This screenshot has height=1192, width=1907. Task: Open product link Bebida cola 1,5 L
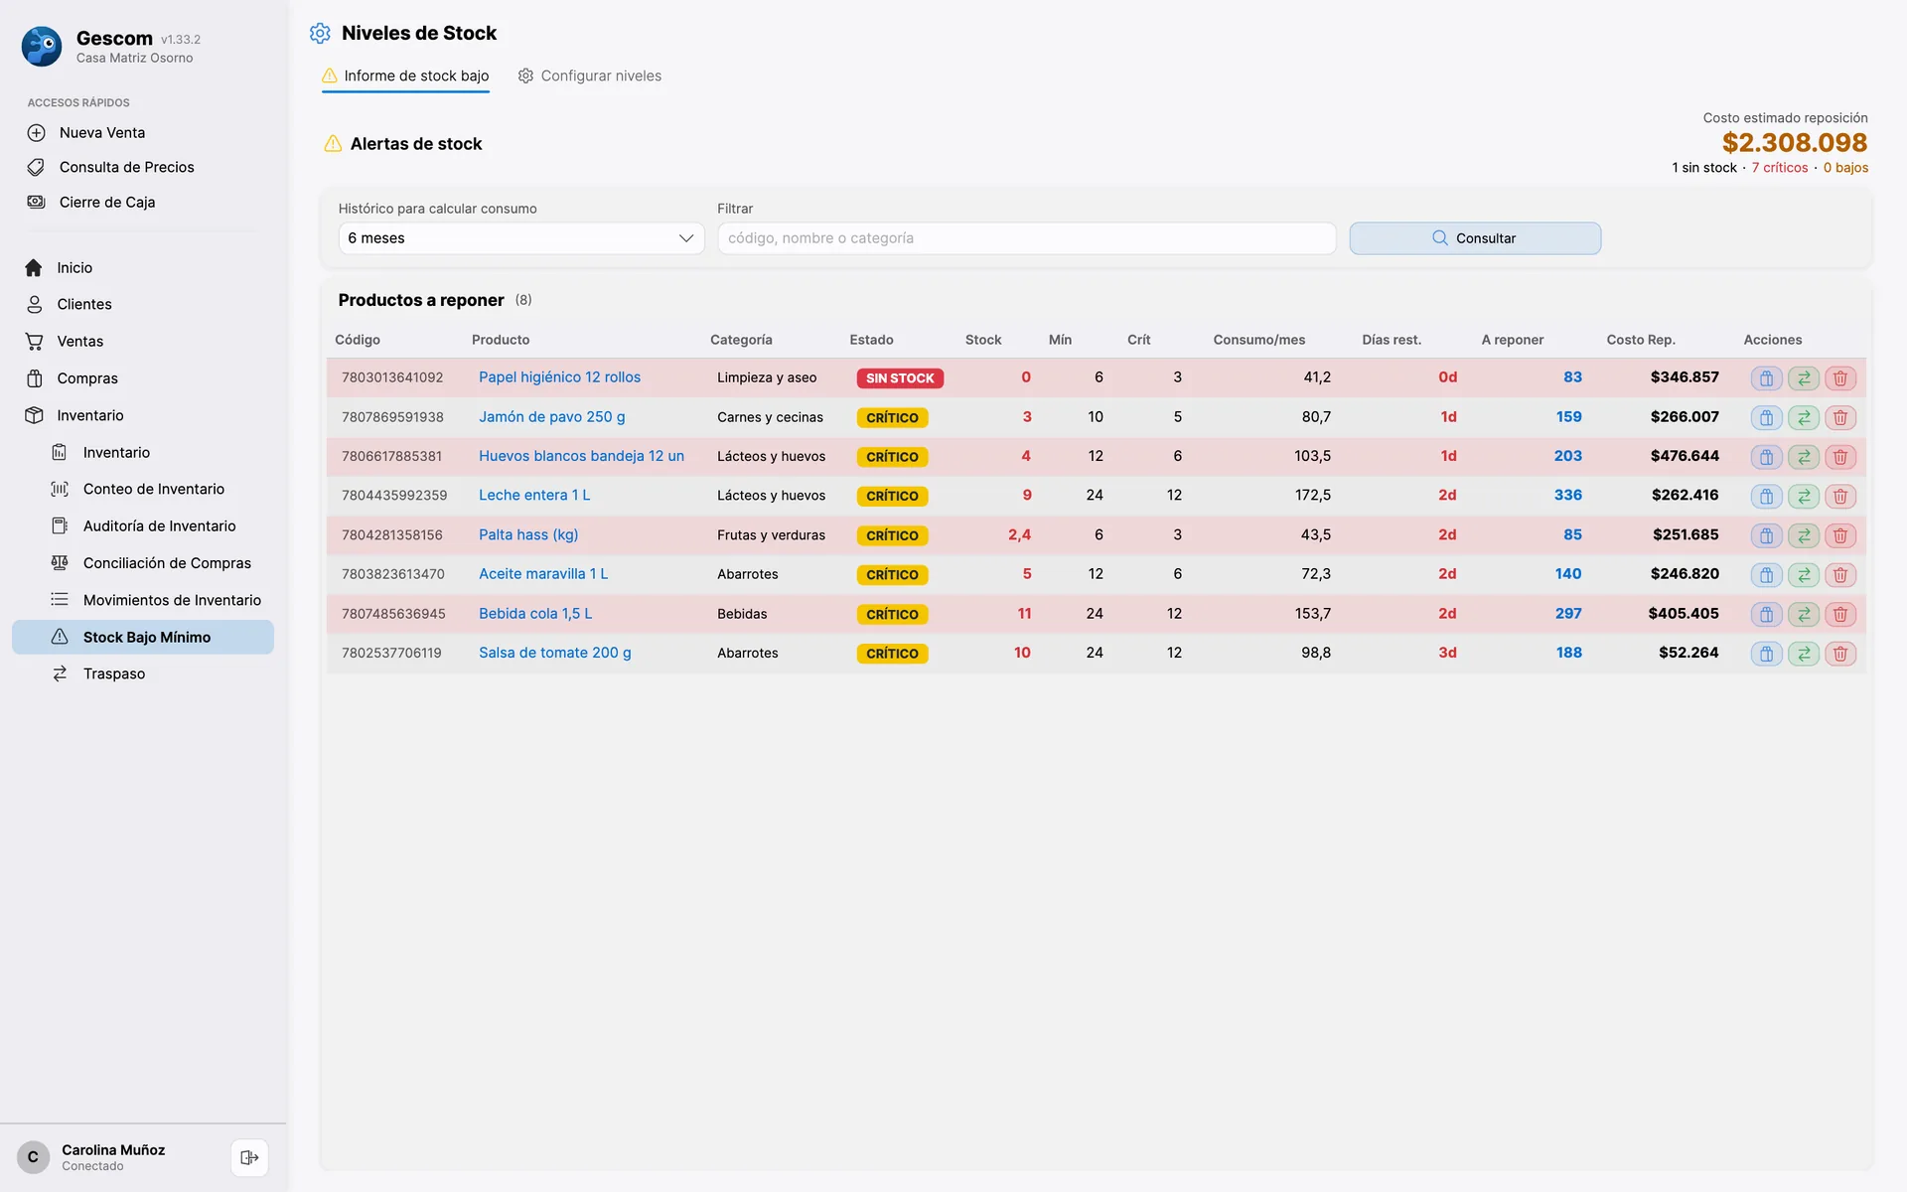coord(535,613)
